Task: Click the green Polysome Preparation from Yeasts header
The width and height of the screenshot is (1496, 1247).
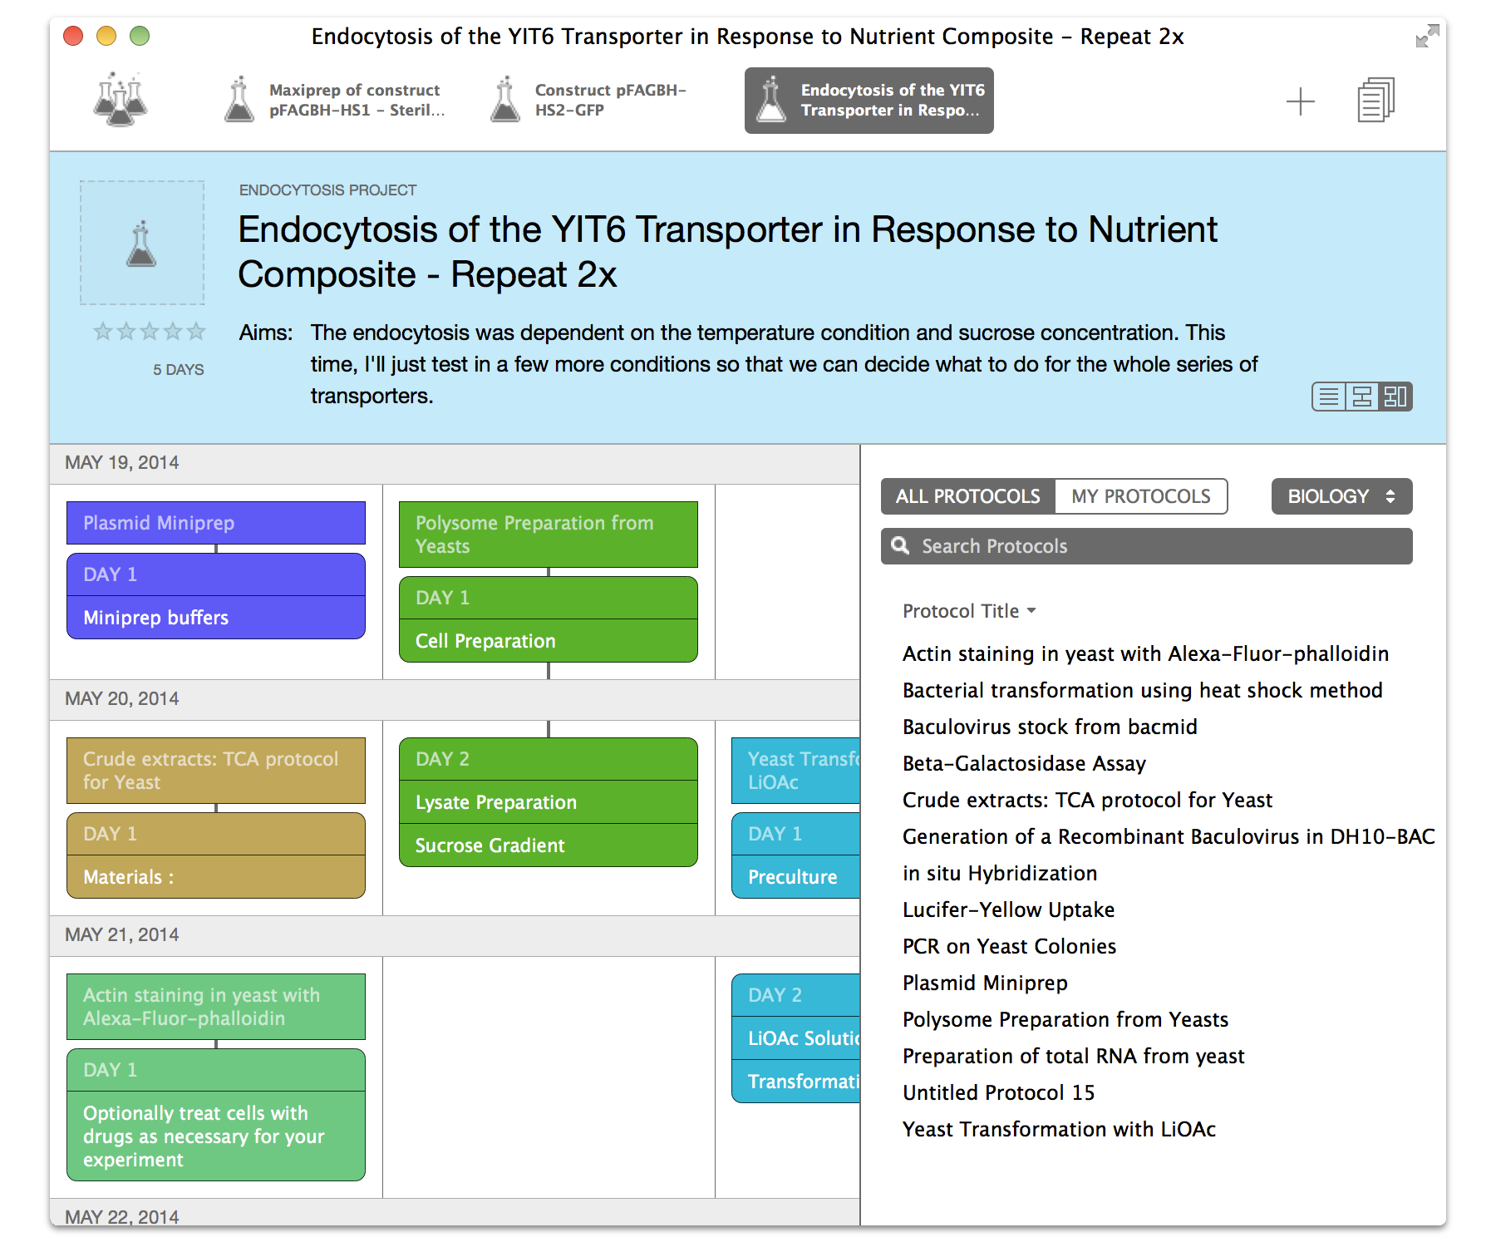Action: [549, 535]
